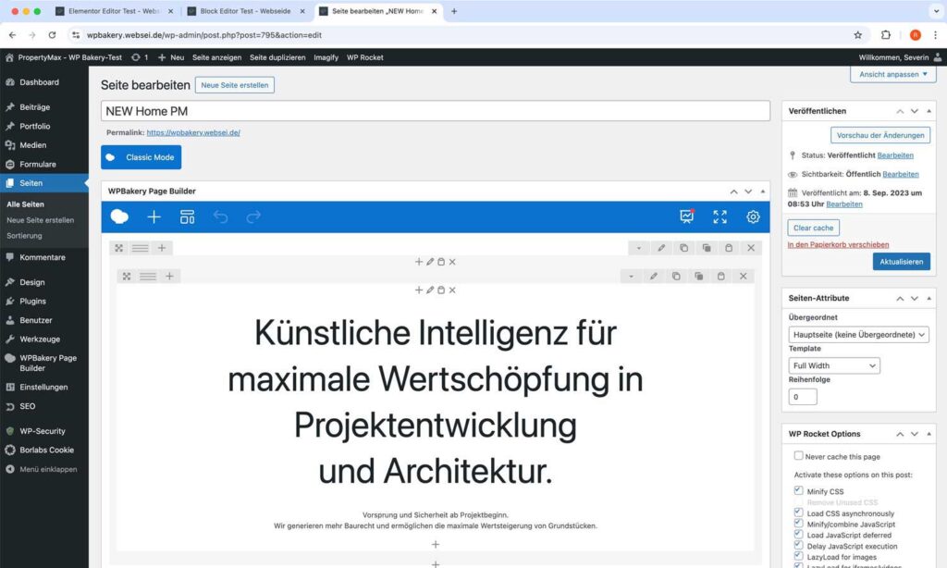Viewport: 947px width, 568px height.
Task: Expand the Ansicht anpassen screen options
Action: point(892,74)
